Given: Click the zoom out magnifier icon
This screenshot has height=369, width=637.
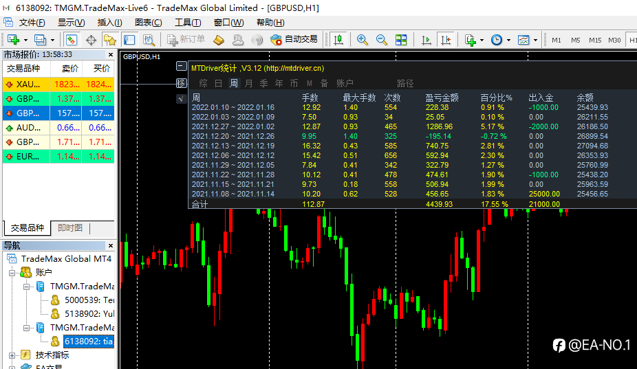Looking at the screenshot, I should coord(381,40).
